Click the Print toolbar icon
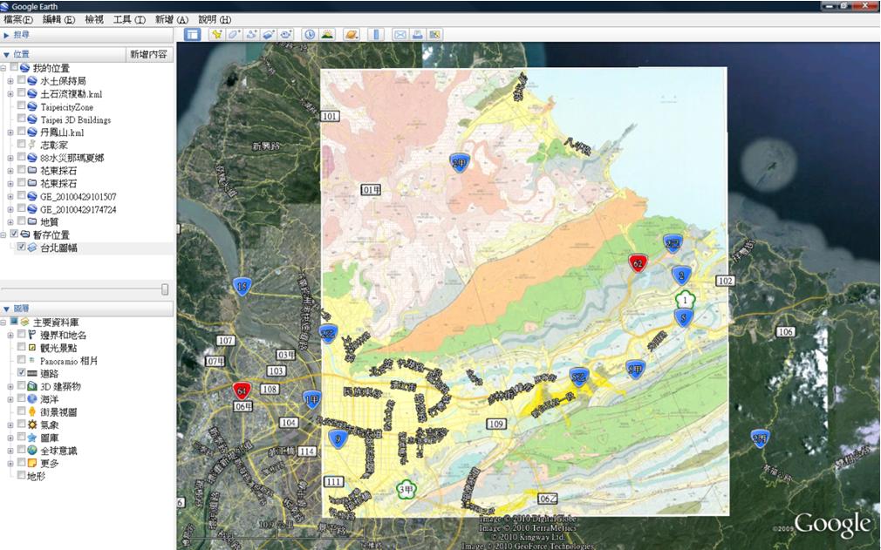The height and width of the screenshot is (550, 881). point(418,34)
